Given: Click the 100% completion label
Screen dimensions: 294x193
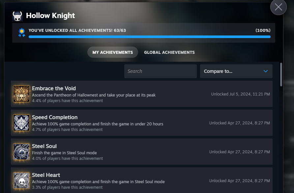Looking at the screenshot, I should [263, 31].
